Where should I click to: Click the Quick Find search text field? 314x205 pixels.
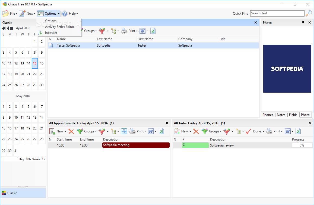pos(277,13)
